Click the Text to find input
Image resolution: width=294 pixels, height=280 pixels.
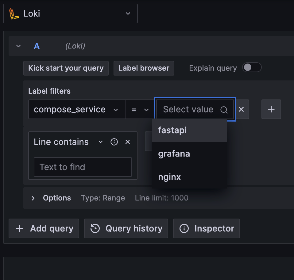coord(83,167)
